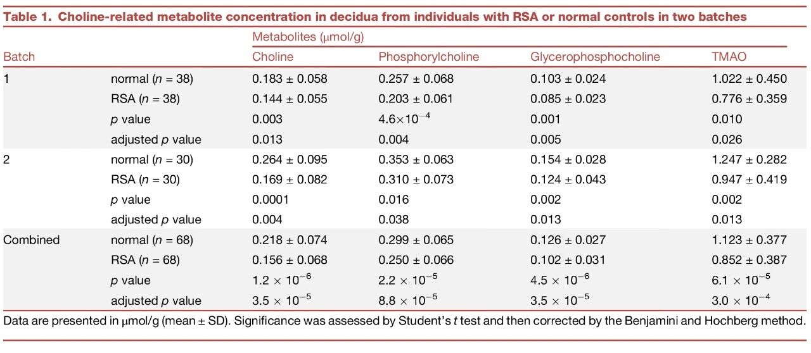Viewport: 811px width, 353px height.
Task: Select the TMAO value 0.947 ± 0.419
Action: pos(750,180)
